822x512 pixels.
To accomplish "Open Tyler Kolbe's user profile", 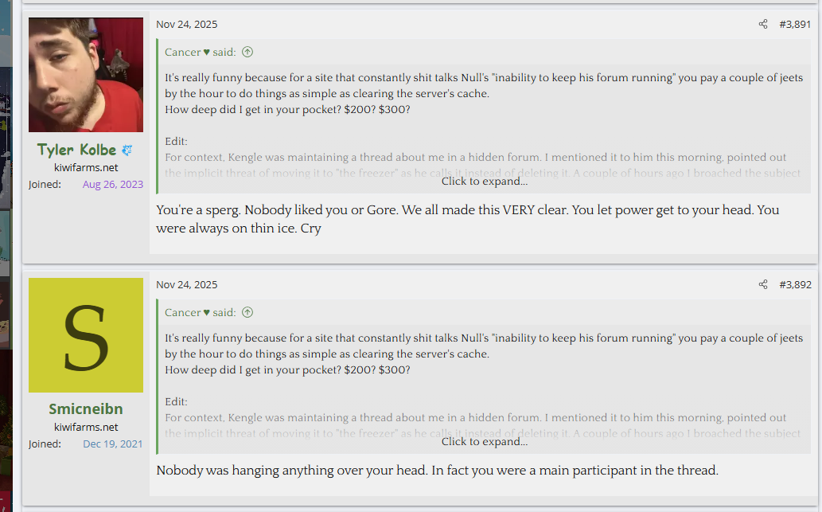I will [x=76, y=150].
